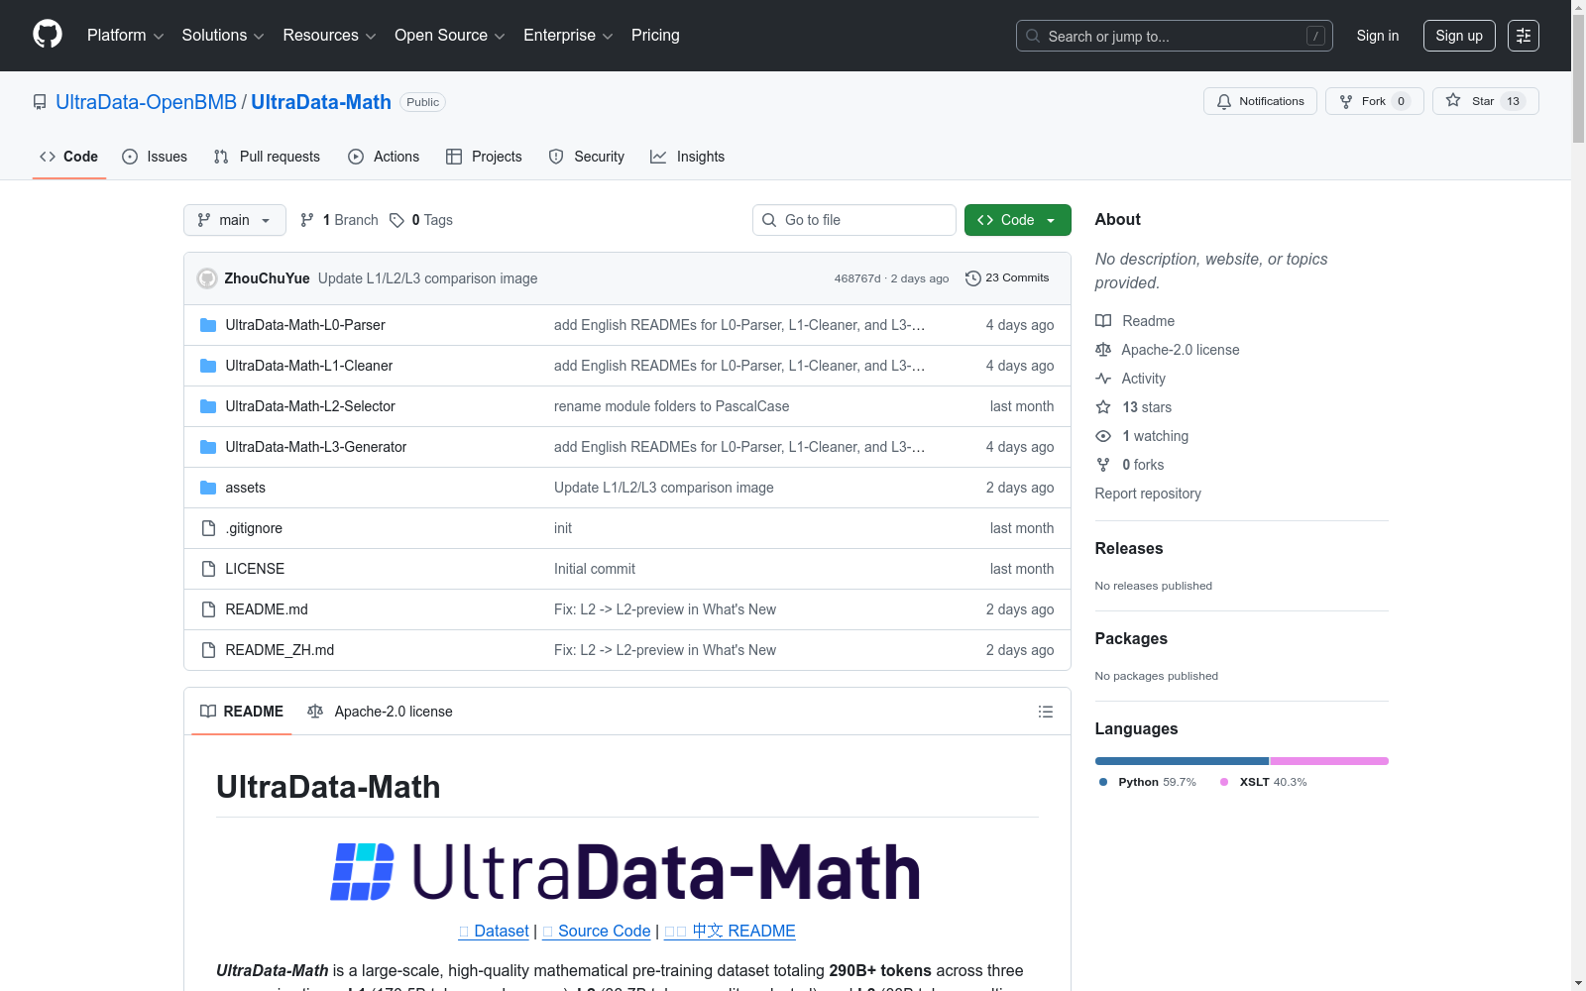Expand the Platform menu
Screen dimensions: 1586x991
[x=125, y=36]
